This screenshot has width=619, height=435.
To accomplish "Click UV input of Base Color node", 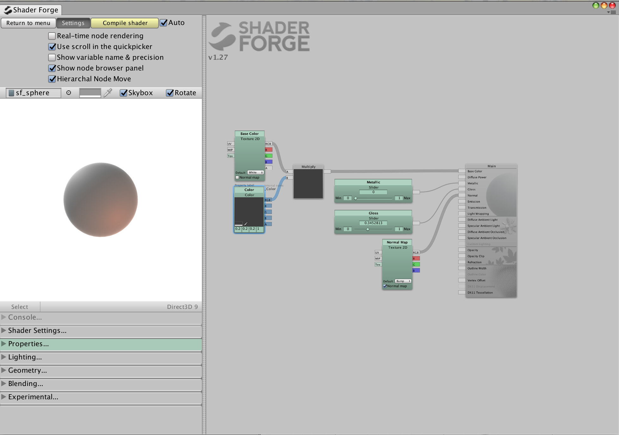I will tap(230, 144).
